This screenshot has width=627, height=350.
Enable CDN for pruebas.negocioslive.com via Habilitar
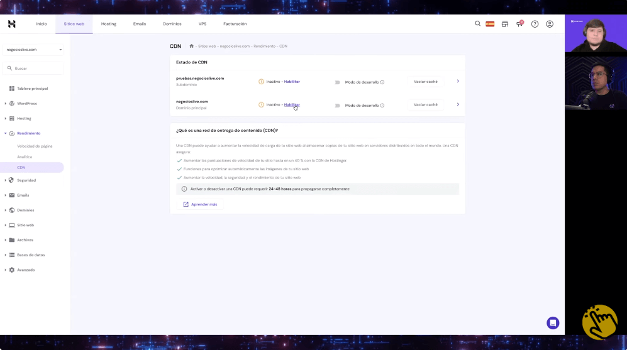[292, 82]
